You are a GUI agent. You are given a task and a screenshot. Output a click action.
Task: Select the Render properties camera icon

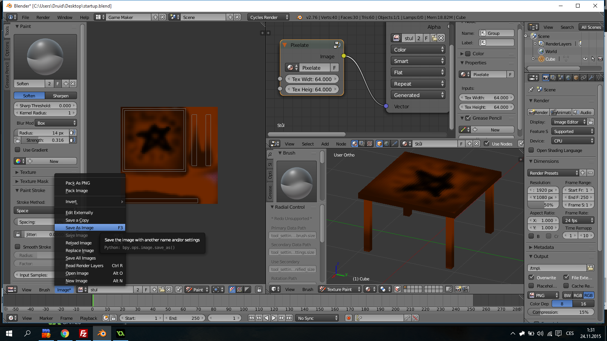pos(546,78)
